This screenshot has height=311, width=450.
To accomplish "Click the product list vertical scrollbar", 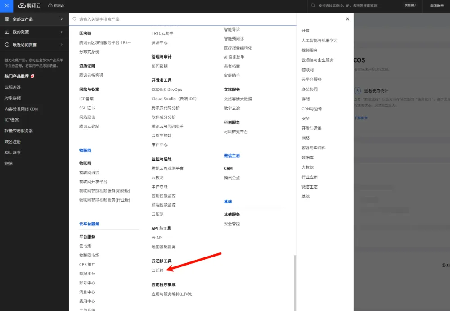I will pos(295,283).
